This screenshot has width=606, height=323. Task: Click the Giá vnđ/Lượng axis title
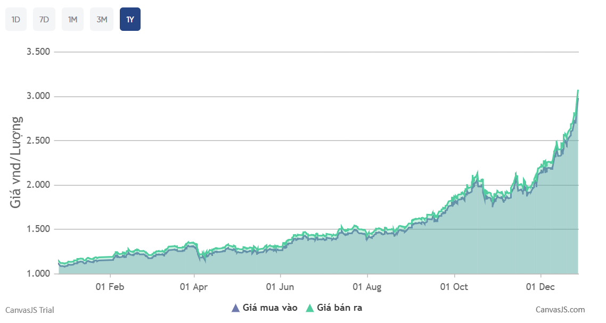pos(17,162)
